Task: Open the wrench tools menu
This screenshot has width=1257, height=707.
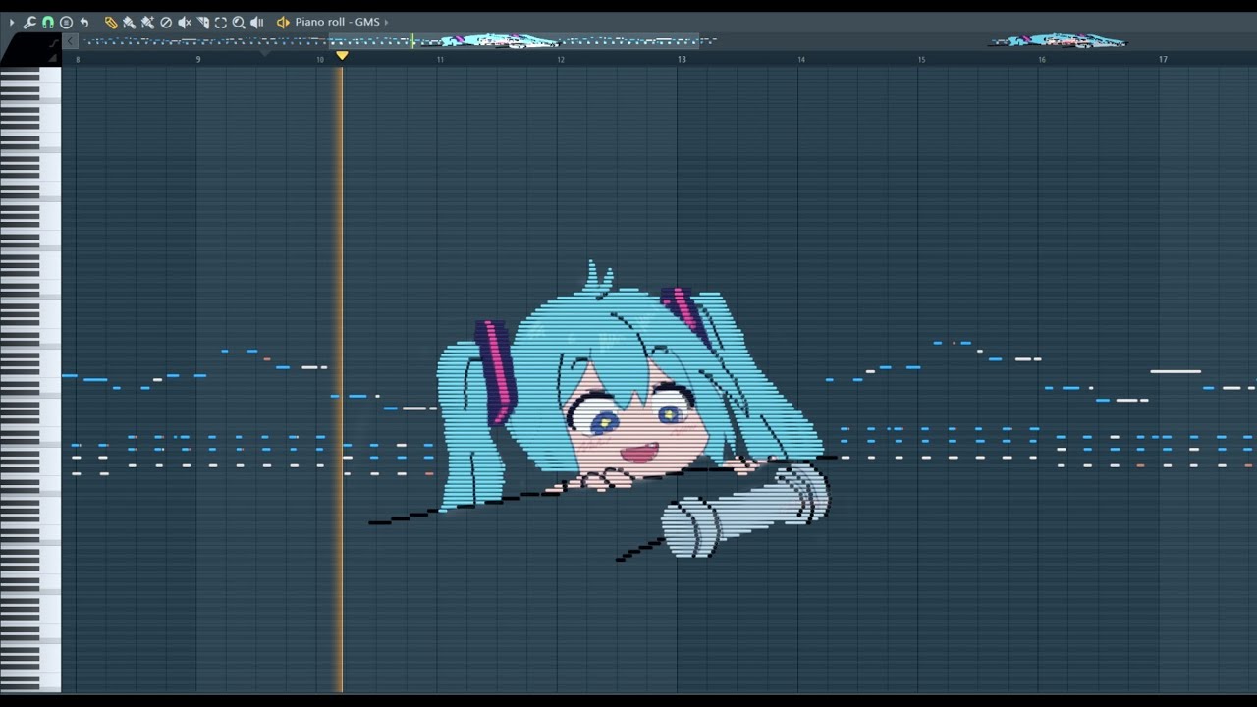Action: tap(29, 23)
